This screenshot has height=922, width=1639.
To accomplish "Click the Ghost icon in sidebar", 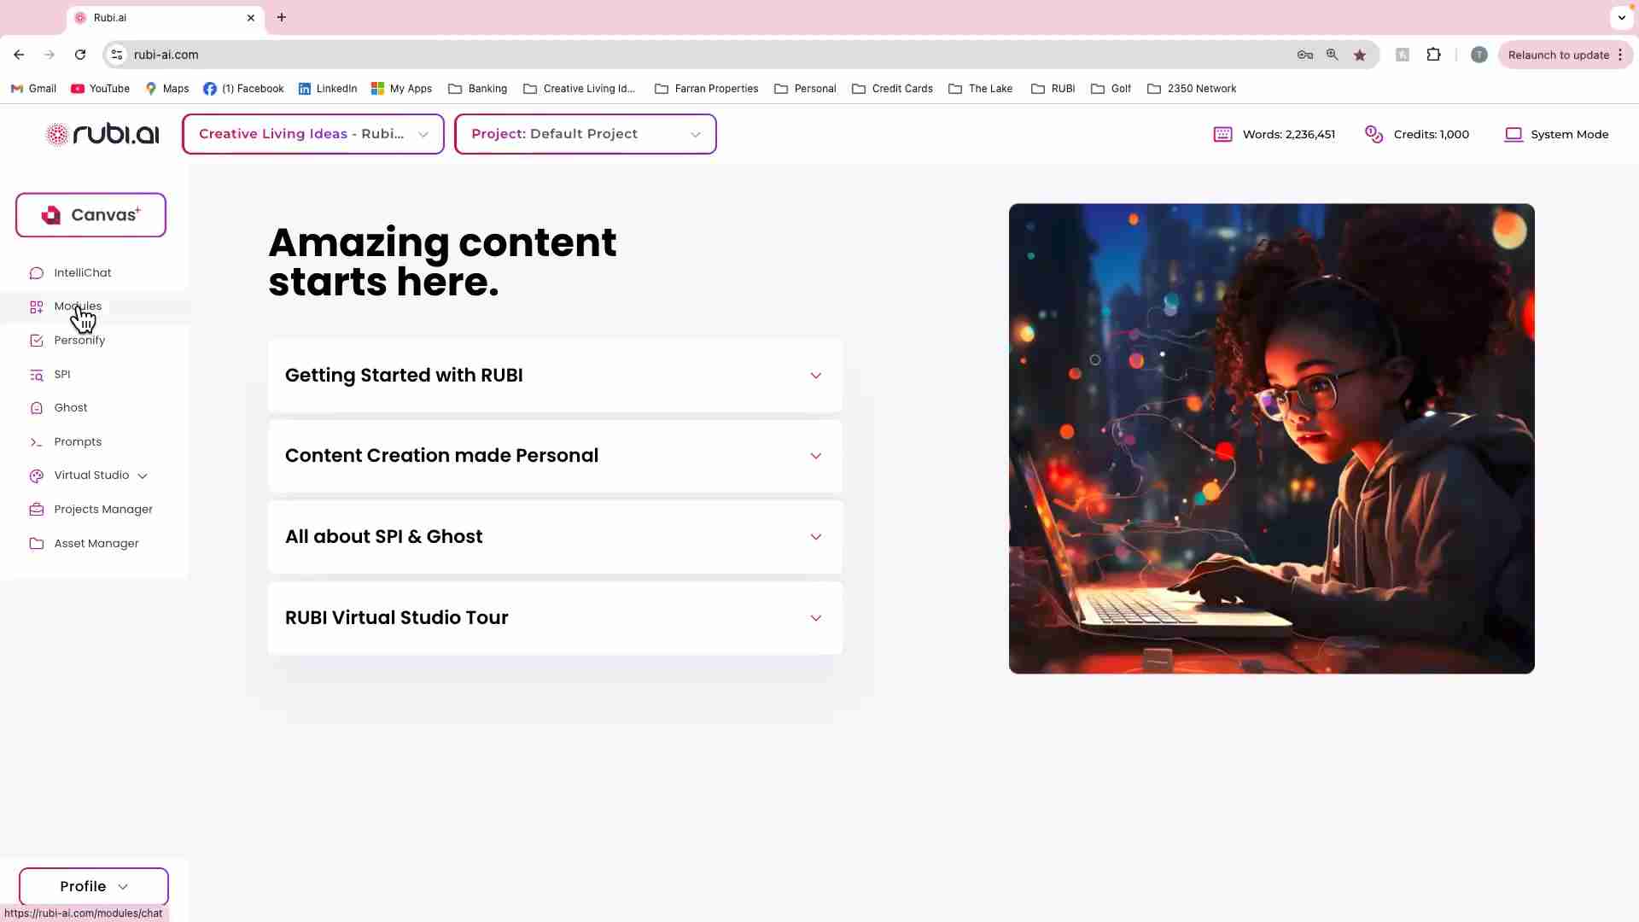I will pyautogui.click(x=36, y=408).
